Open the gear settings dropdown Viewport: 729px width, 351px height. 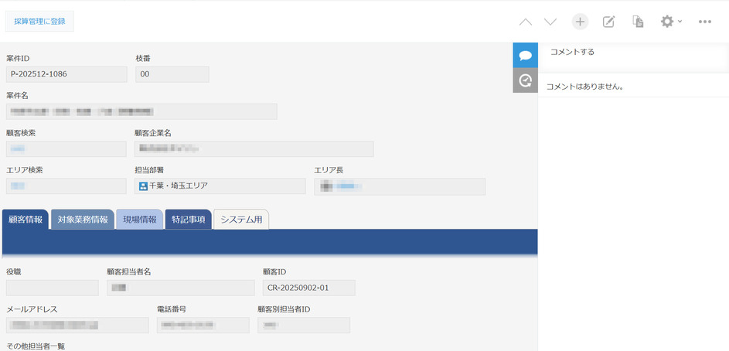(x=669, y=22)
